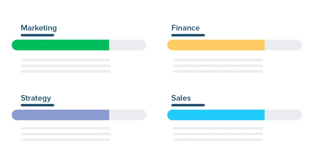This screenshot has width=314, height=160.
Task: Click the gray unfilled end of Strategy bar
Action: click(x=128, y=115)
